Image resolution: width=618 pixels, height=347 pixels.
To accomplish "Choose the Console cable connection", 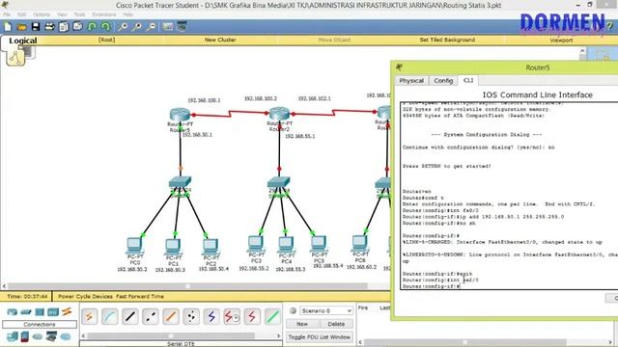I will pos(109,316).
